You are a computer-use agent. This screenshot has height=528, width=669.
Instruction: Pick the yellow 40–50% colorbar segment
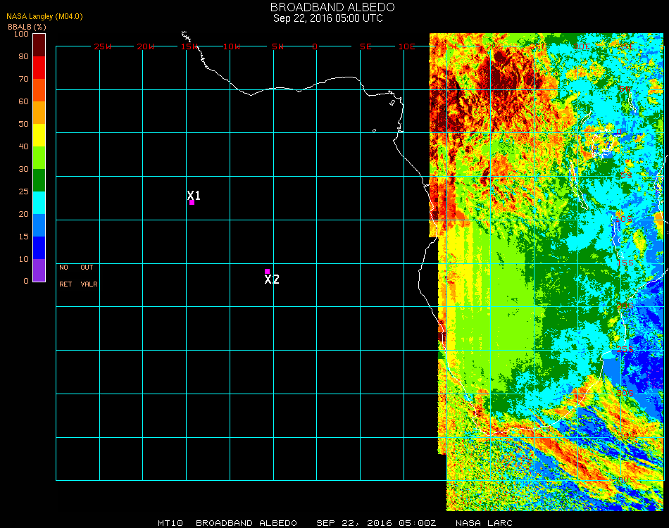coord(39,134)
